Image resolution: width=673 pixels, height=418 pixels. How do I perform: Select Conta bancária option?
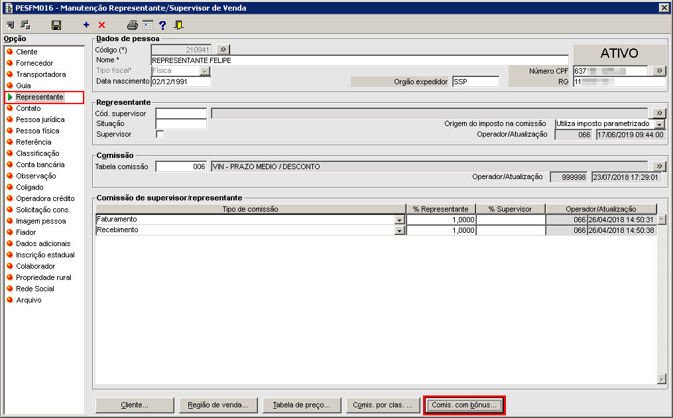(40, 165)
